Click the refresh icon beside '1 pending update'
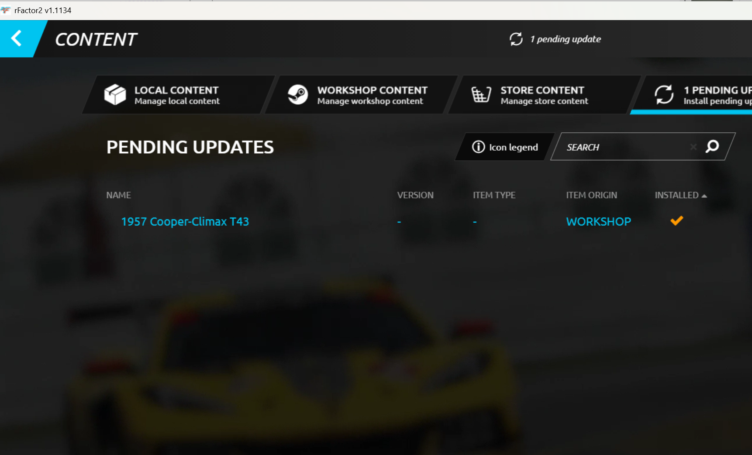Viewport: 752px width, 455px height. [x=516, y=39]
